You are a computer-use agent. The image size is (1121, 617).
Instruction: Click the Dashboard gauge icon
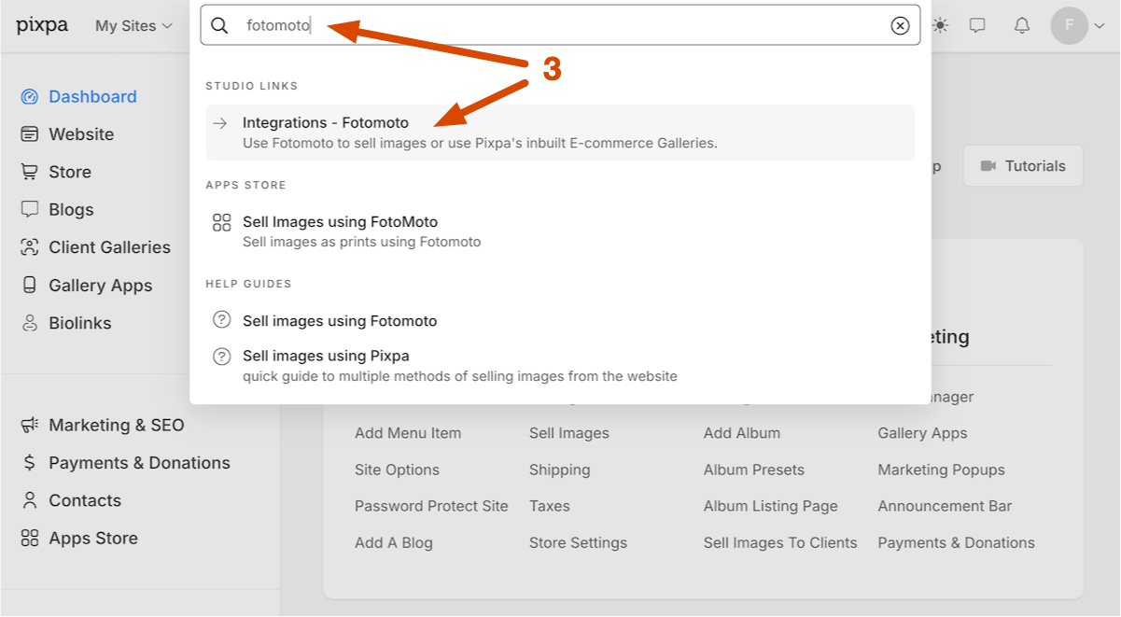click(30, 97)
